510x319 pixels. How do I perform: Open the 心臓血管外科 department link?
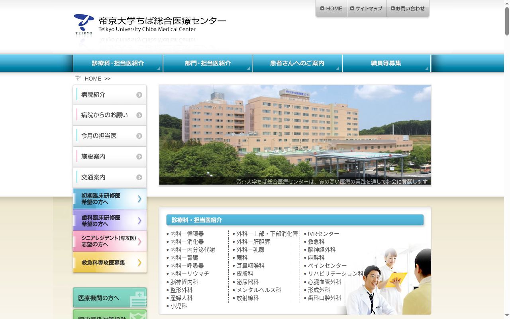tap(324, 282)
